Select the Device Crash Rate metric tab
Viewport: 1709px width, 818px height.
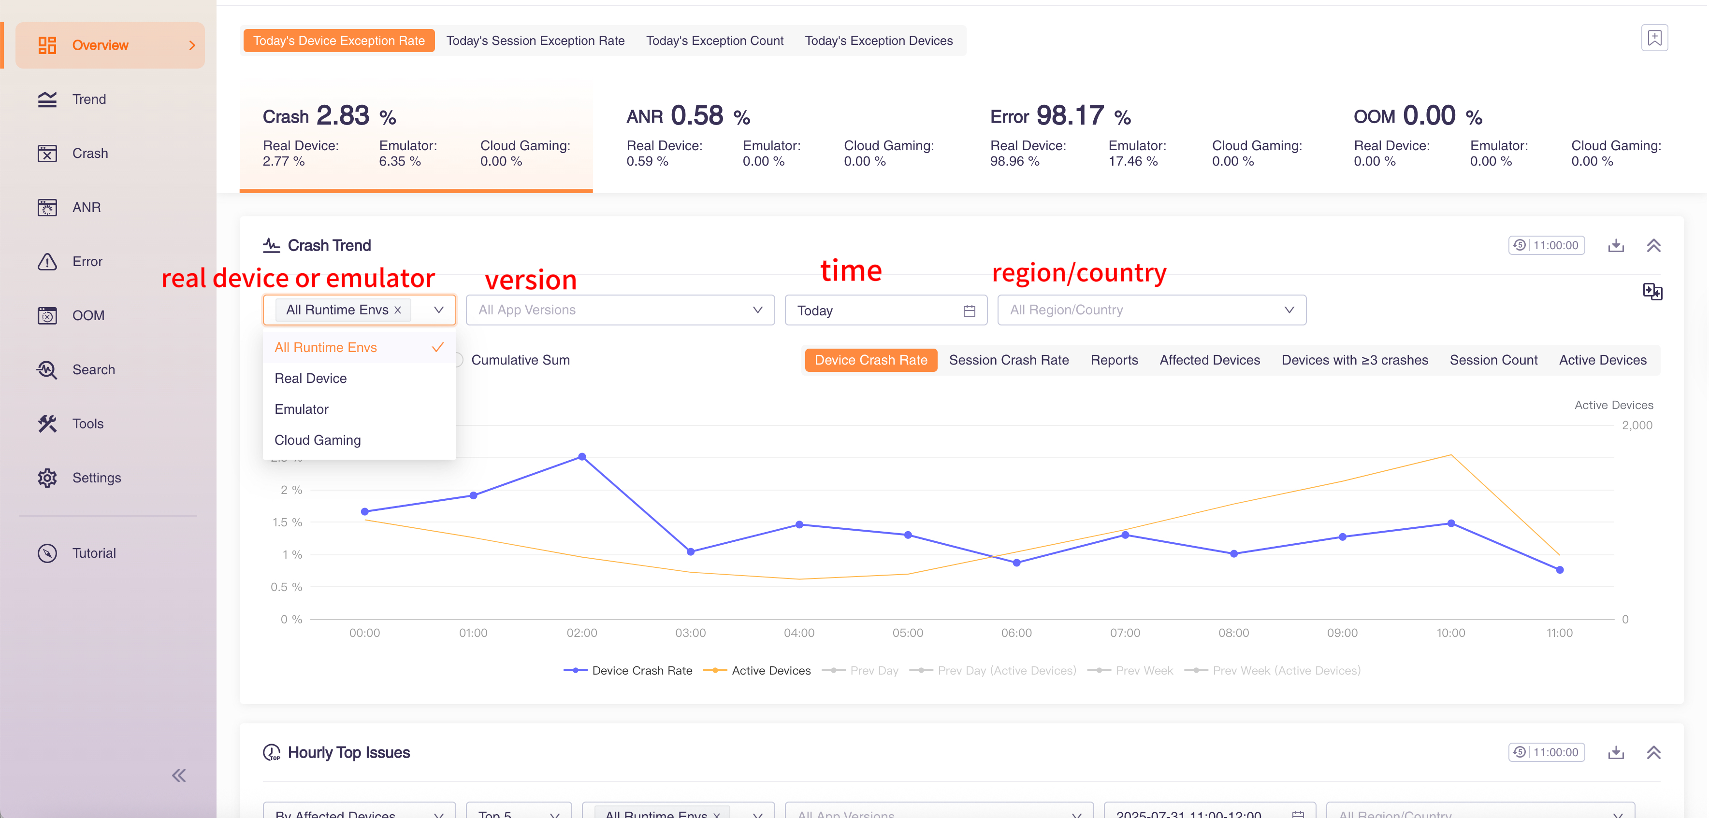pos(870,361)
